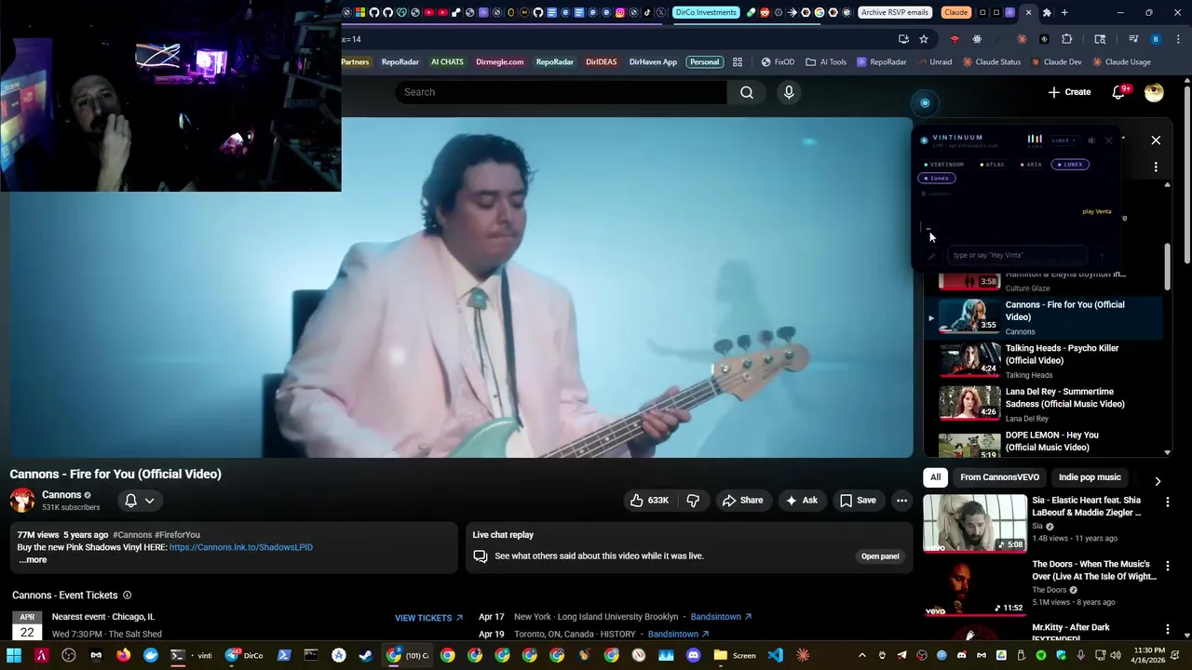Image resolution: width=1192 pixels, height=670 pixels.
Task: Click the Vintinuum send arrow button
Action: [1102, 256]
